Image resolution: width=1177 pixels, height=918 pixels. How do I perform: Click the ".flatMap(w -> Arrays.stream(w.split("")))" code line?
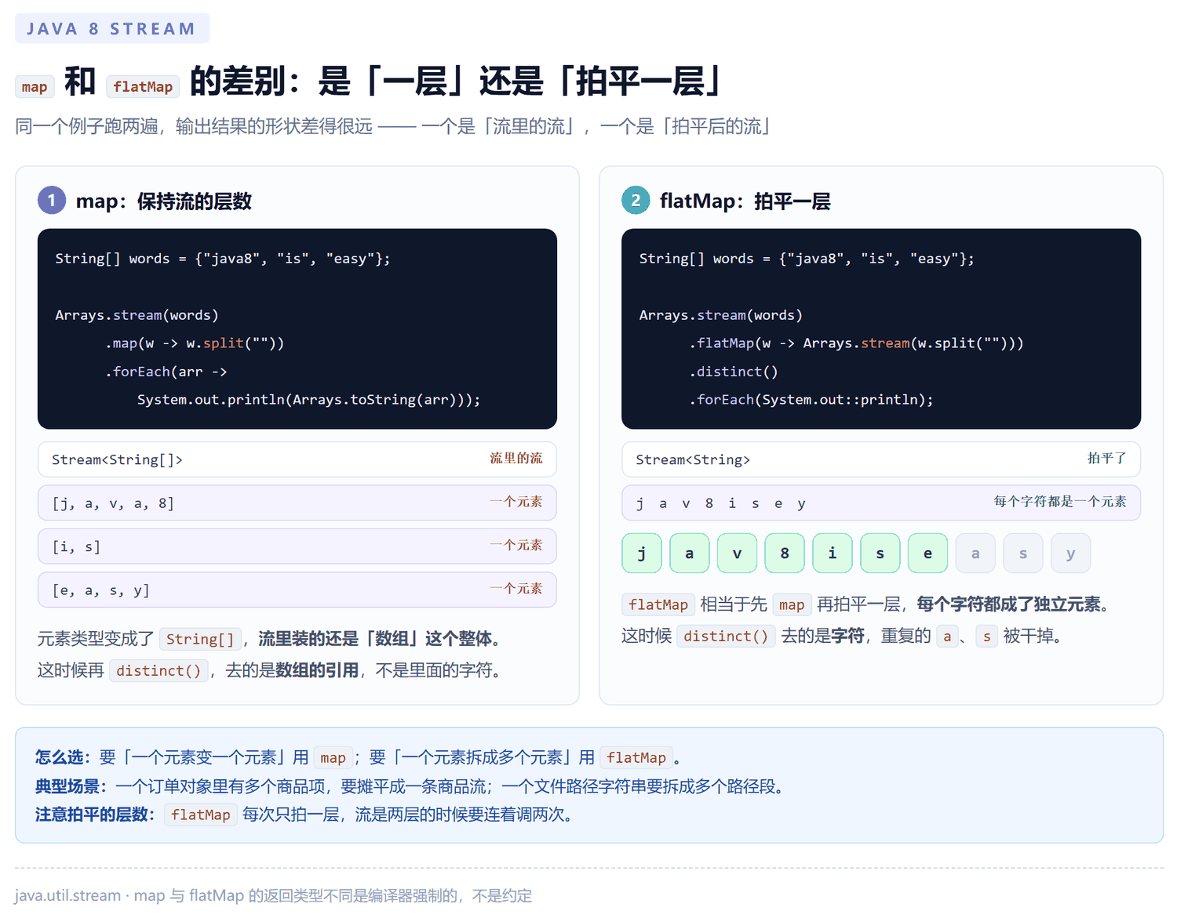(856, 343)
